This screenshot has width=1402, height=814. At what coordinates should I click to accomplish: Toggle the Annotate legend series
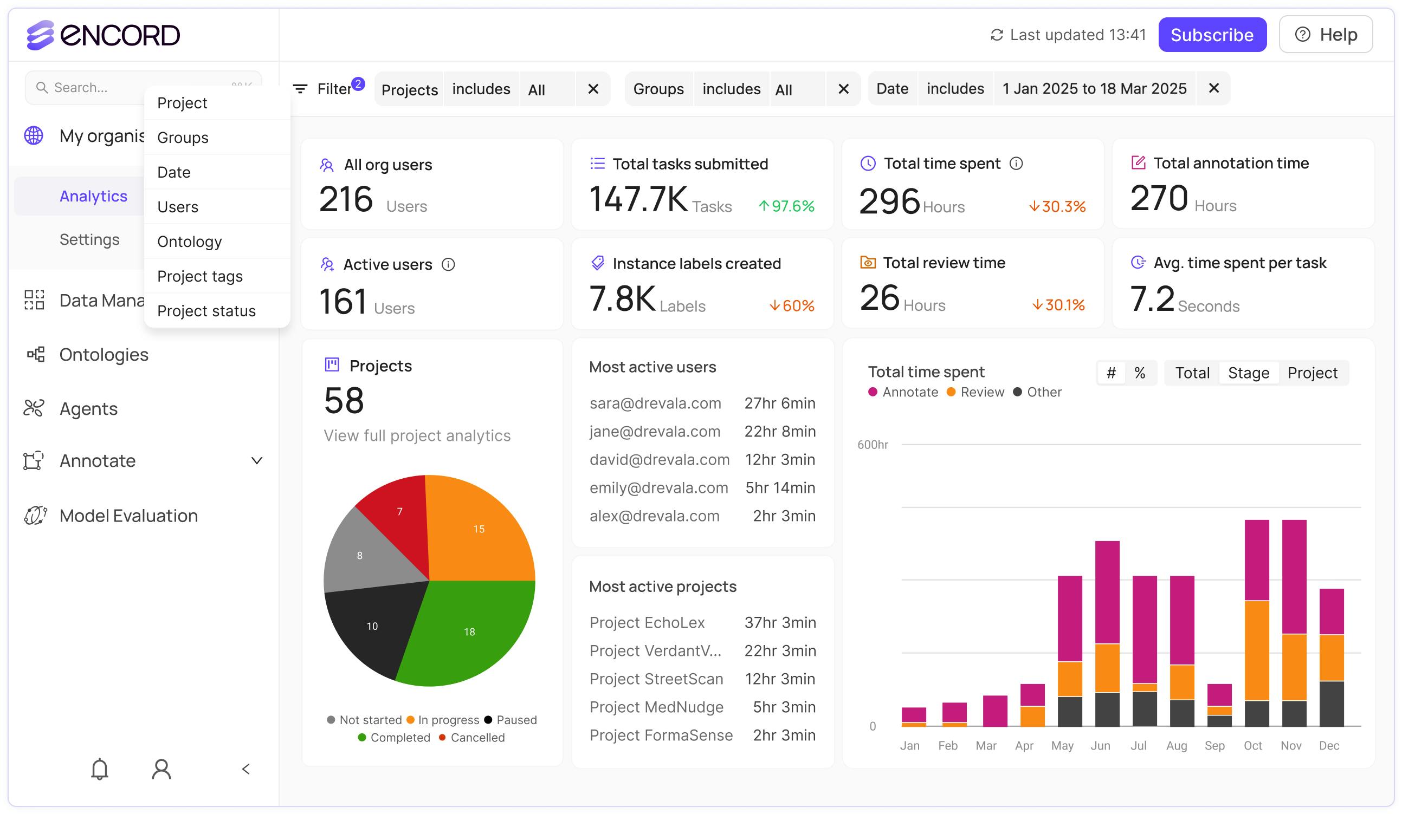pyautogui.click(x=903, y=392)
